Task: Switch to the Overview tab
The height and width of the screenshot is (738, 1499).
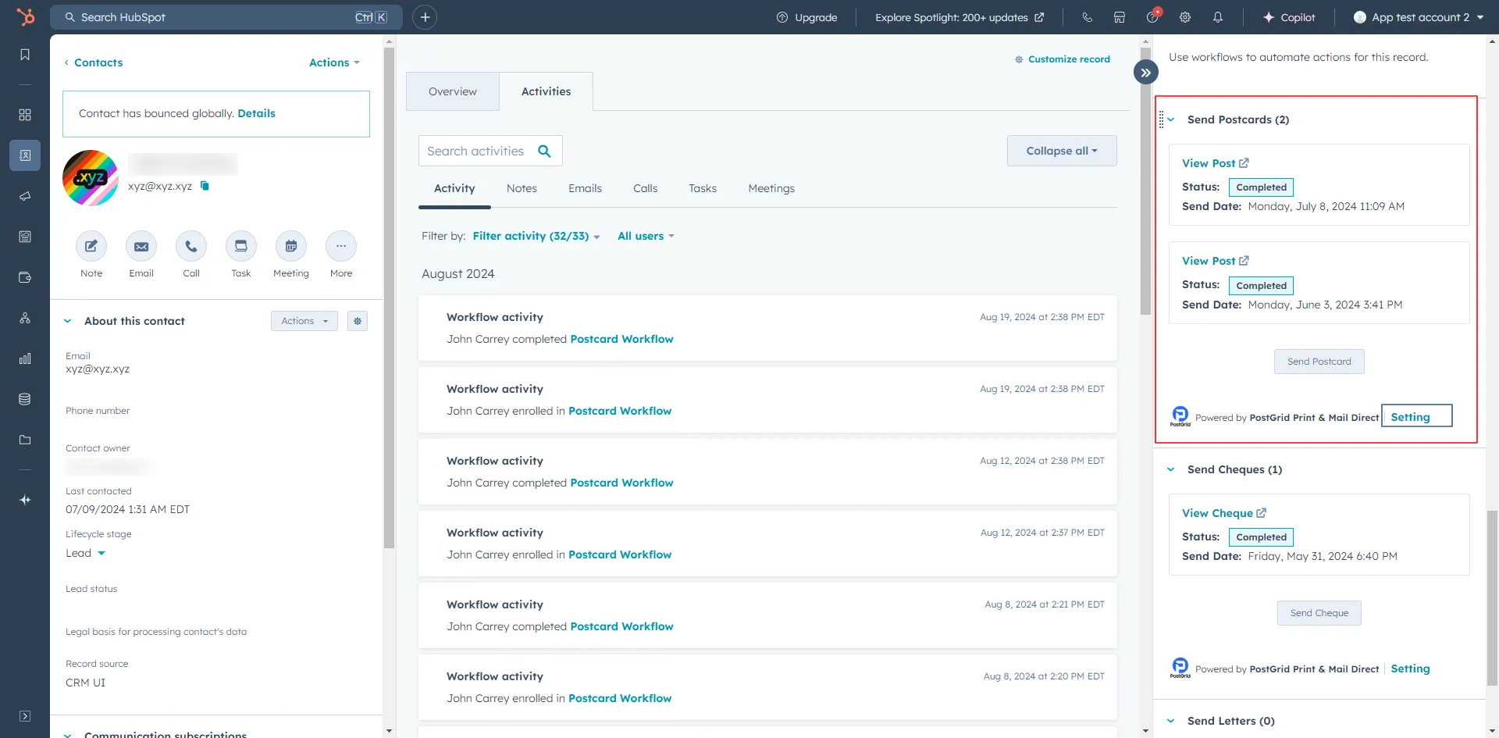Action: [452, 91]
